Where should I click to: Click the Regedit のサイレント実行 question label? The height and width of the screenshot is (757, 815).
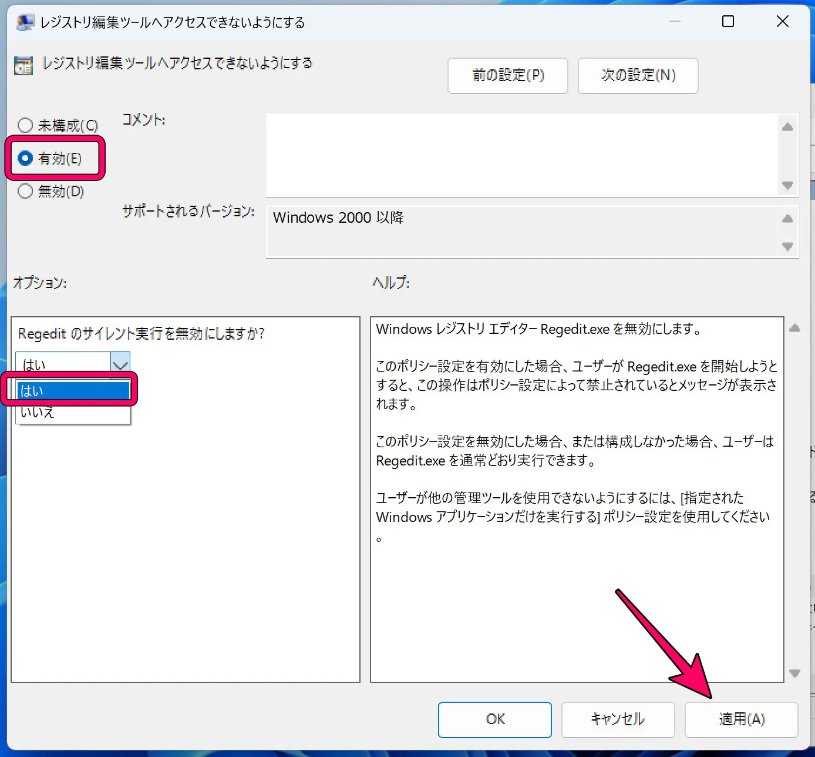[x=141, y=334]
